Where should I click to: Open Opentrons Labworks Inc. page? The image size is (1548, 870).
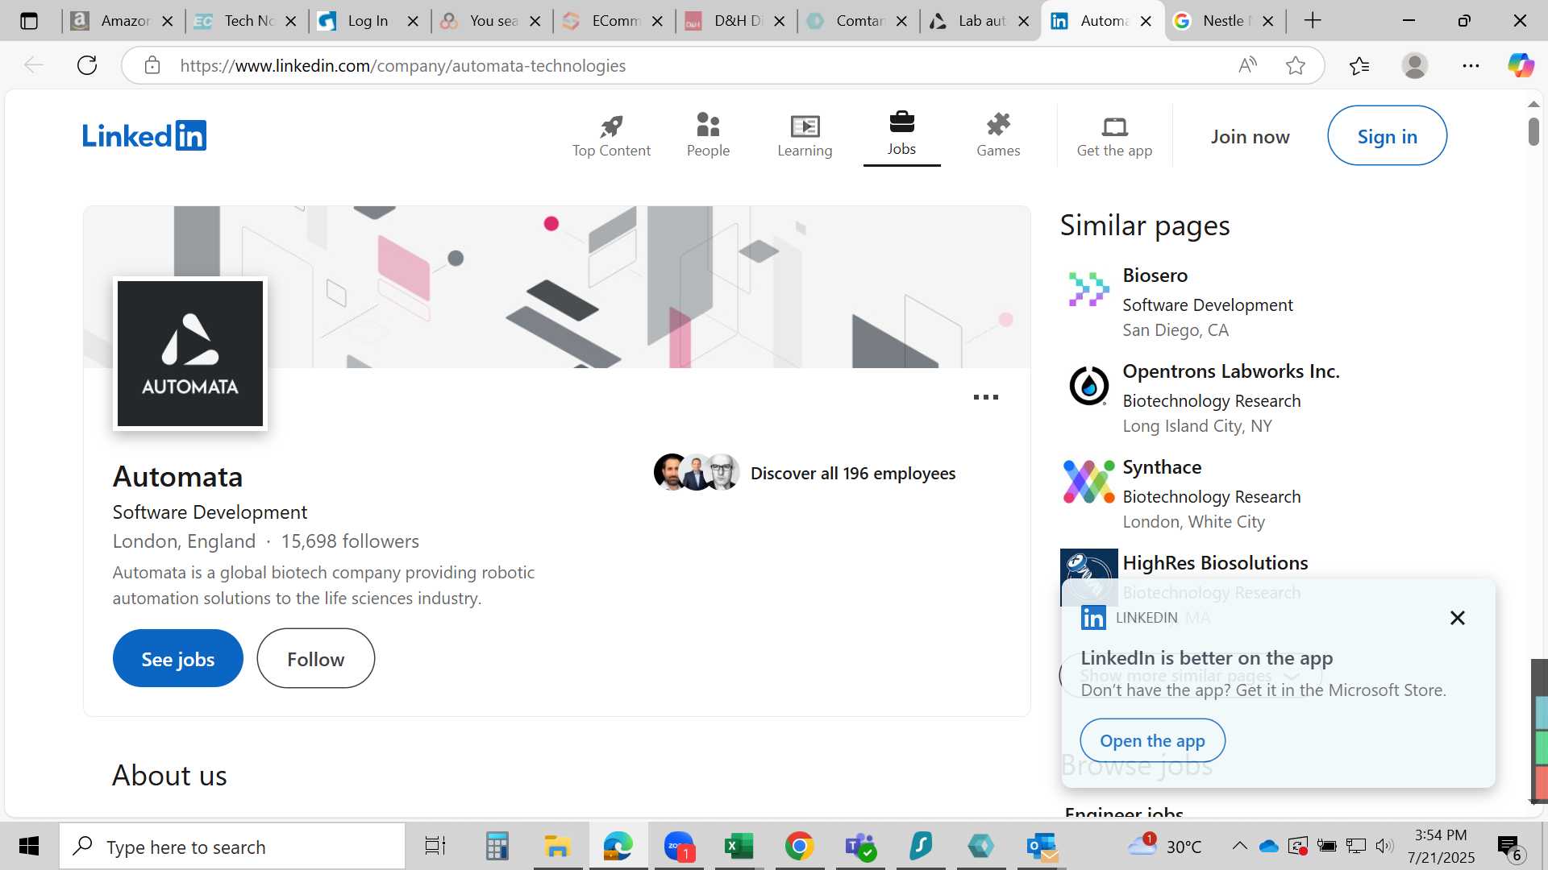[1231, 371]
